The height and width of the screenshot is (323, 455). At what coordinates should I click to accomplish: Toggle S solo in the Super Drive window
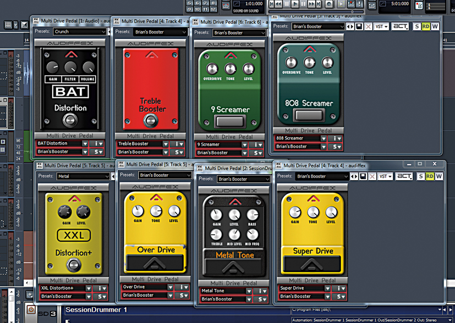pos(421,176)
